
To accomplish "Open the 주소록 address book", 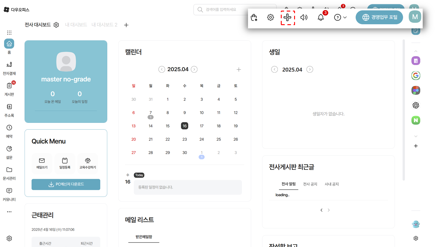I will [9, 110].
